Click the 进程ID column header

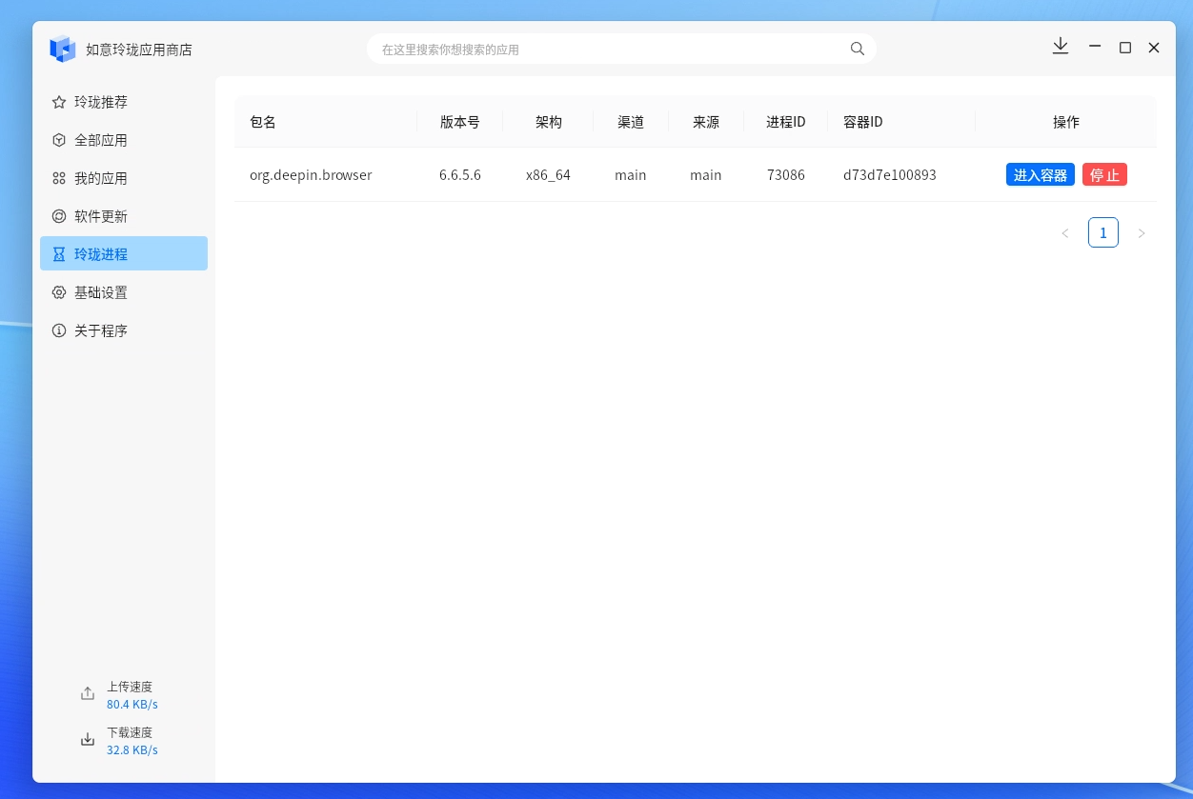[x=786, y=122]
